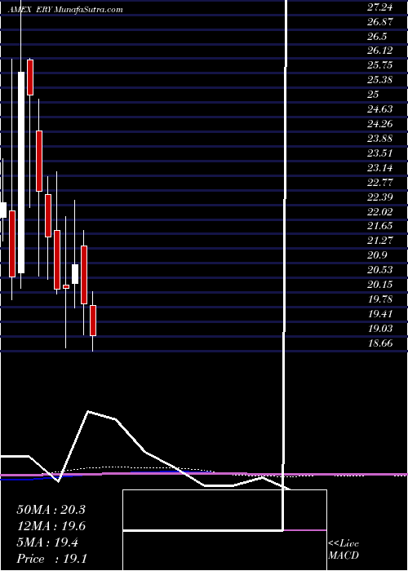Click the <<Live MACD label
408x571 pixels.
tap(344, 550)
